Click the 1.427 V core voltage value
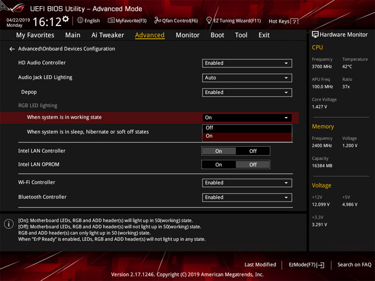Screen dimensions: 375x281 (319, 107)
